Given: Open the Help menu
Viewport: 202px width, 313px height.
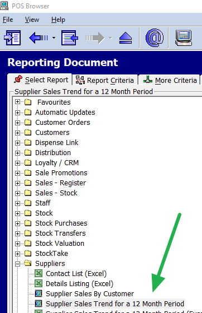Looking at the screenshot, I should point(58,20).
